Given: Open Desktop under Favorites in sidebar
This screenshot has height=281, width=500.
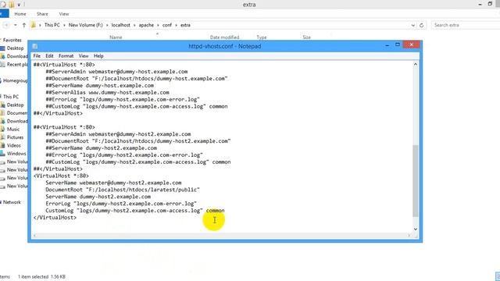Looking at the screenshot, I should pos(15,48).
